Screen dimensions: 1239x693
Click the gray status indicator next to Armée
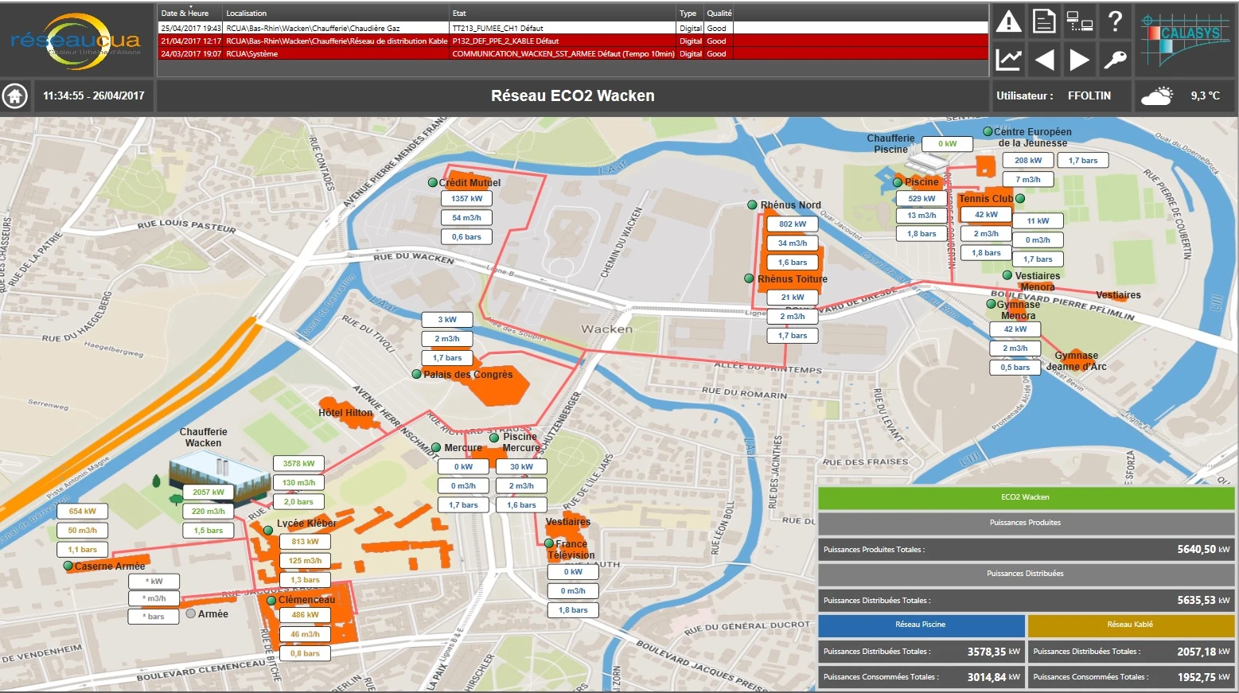(190, 613)
